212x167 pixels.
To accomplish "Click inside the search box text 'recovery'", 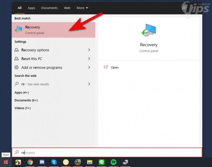I will coord(28,152).
